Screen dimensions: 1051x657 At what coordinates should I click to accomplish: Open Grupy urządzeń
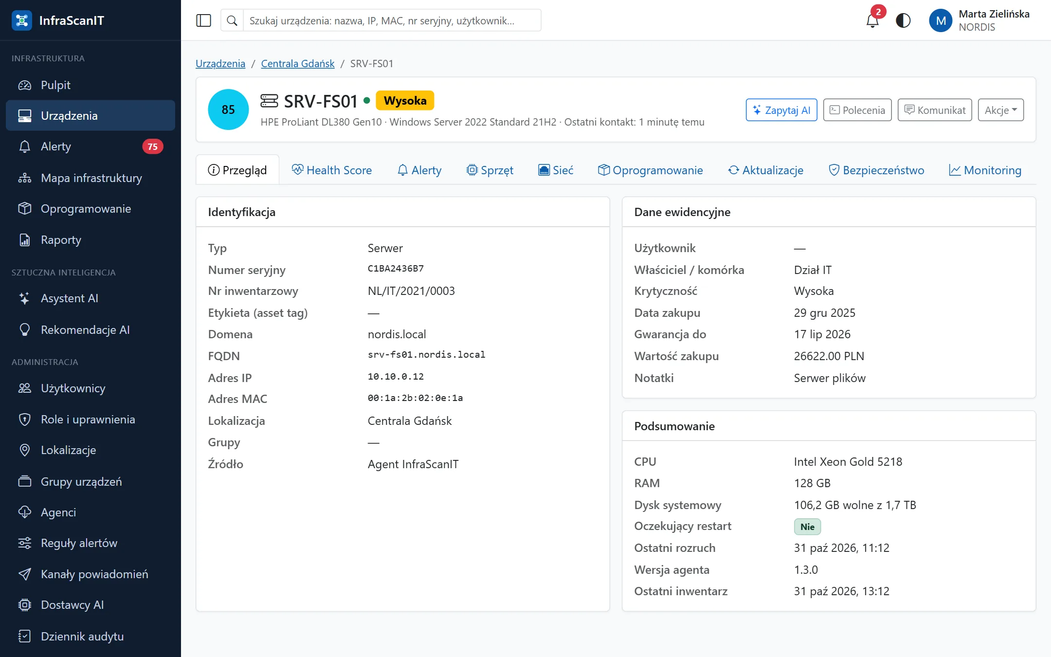(91, 482)
